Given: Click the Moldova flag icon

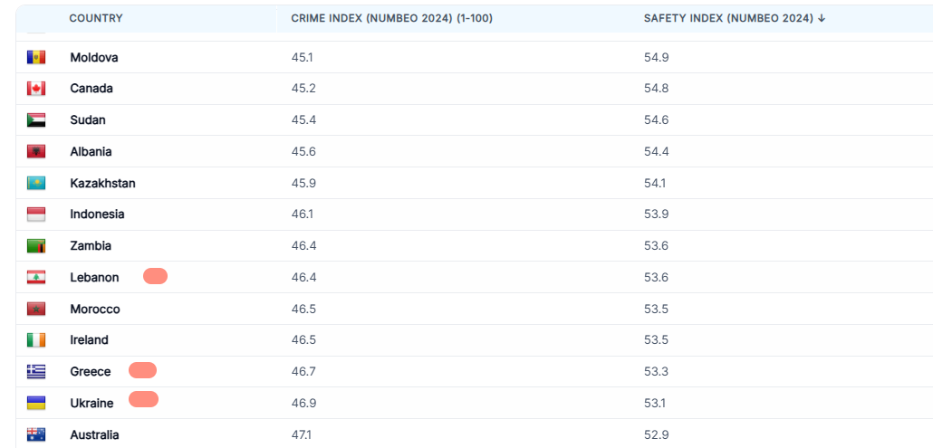Looking at the screenshot, I should click(x=35, y=58).
